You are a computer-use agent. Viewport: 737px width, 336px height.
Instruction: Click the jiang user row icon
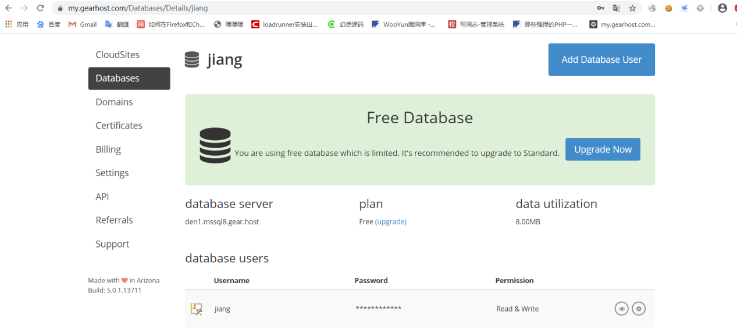(x=197, y=309)
